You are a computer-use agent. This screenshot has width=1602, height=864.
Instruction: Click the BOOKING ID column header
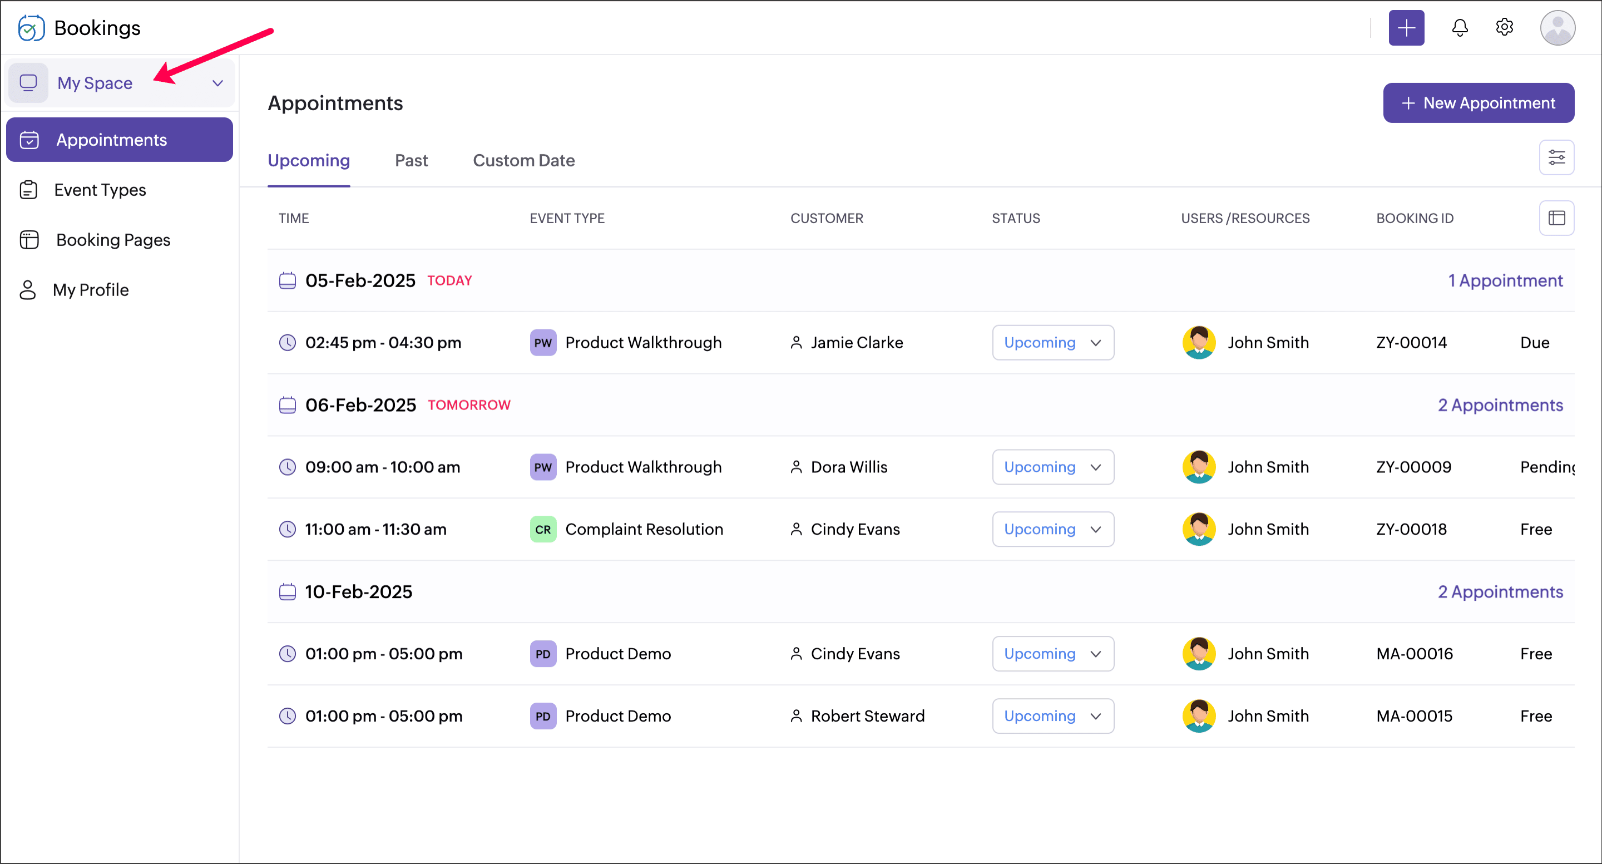pyautogui.click(x=1415, y=218)
